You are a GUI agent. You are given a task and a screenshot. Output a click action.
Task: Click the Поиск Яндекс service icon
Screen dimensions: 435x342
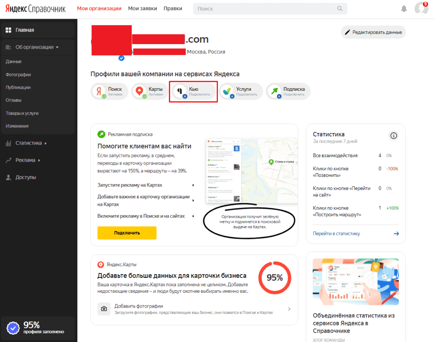click(x=99, y=91)
